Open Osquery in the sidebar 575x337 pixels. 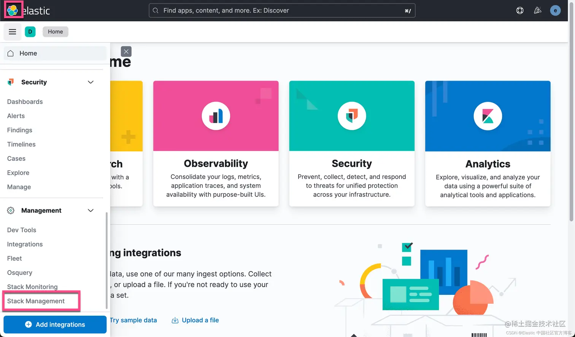[x=20, y=273]
